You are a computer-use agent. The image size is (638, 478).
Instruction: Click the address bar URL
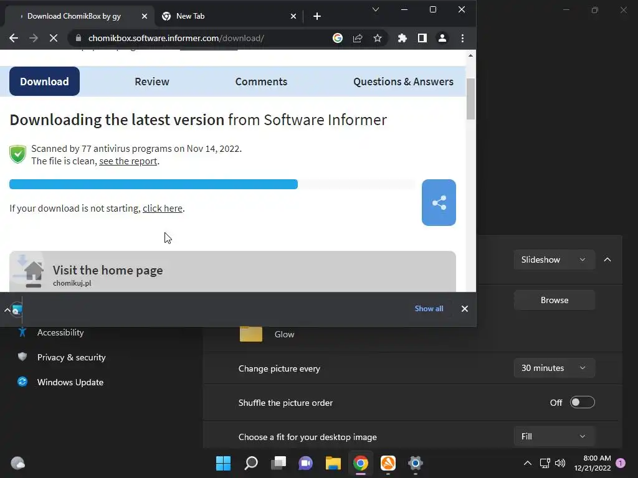(176, 38)
